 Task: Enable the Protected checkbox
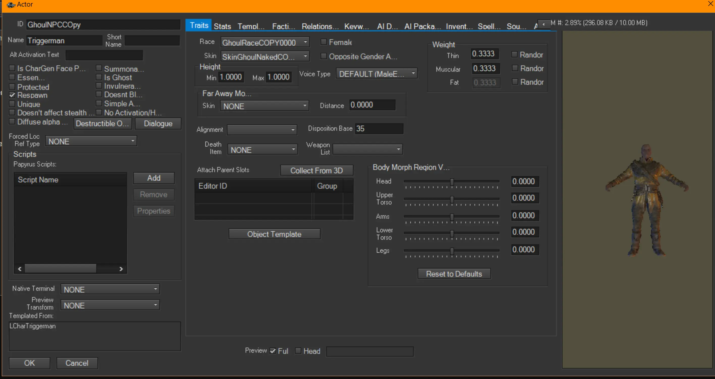coord(12,87)
